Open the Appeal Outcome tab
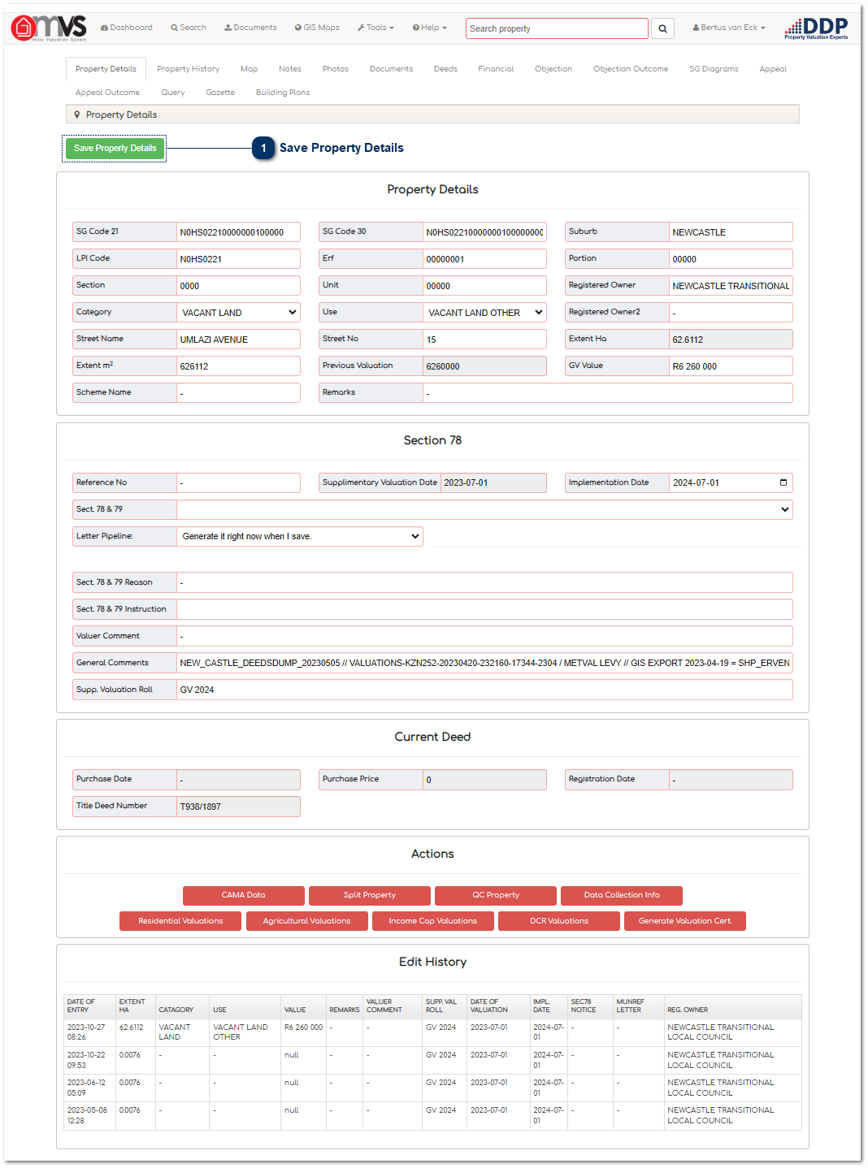868x1168 pixels. [x=107, y=93]
